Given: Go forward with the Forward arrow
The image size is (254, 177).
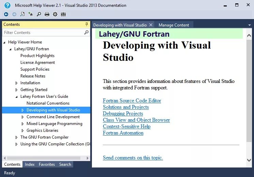Looking at the screenshot, I should coord(14,14).
